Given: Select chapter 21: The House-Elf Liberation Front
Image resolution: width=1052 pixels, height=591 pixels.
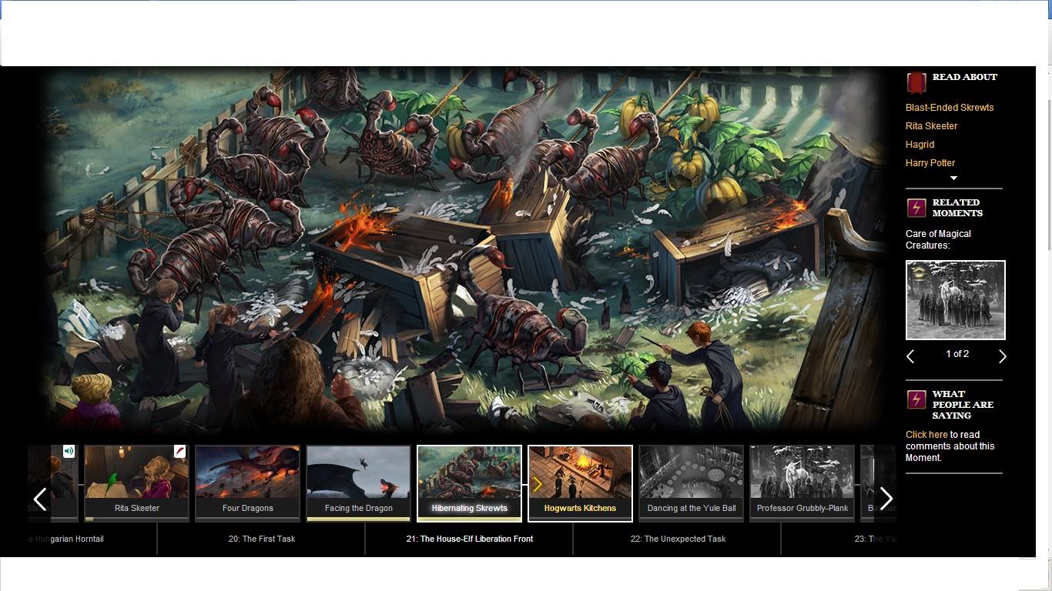Looking at the screenshot, I should (470, 539).
